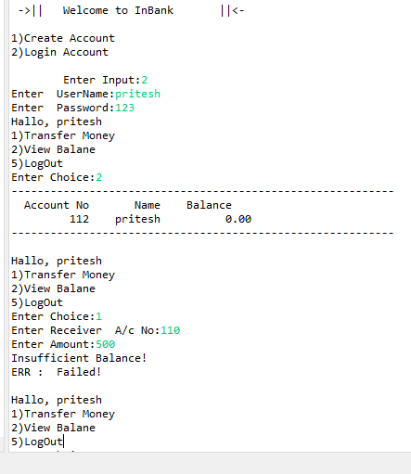Click the 'Name' column header in table
Screen dimensions: 411x474
(x=148, y=205)
